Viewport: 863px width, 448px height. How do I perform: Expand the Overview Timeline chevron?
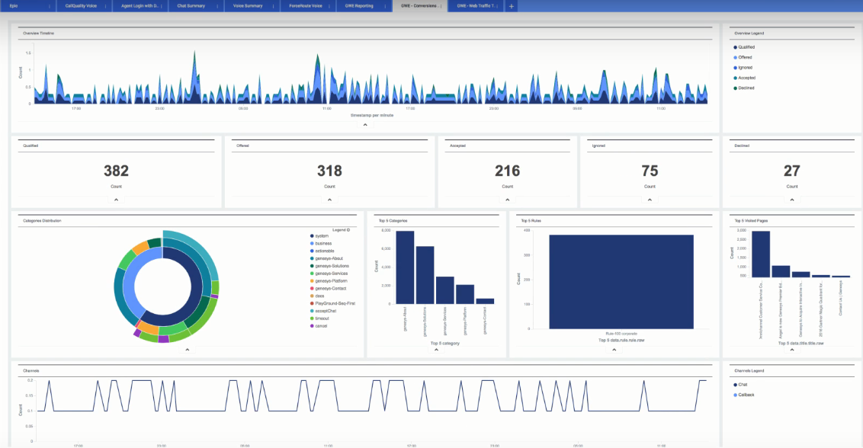click(x=365, y=125)
